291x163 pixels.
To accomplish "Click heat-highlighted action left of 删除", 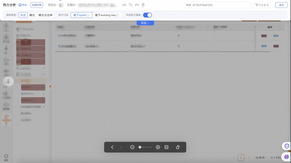I will click(264, 36).
